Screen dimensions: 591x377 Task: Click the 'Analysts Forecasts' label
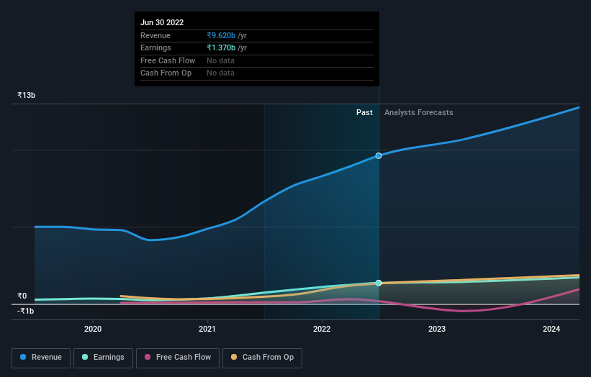pyautogui.click(x=419, y=113)
